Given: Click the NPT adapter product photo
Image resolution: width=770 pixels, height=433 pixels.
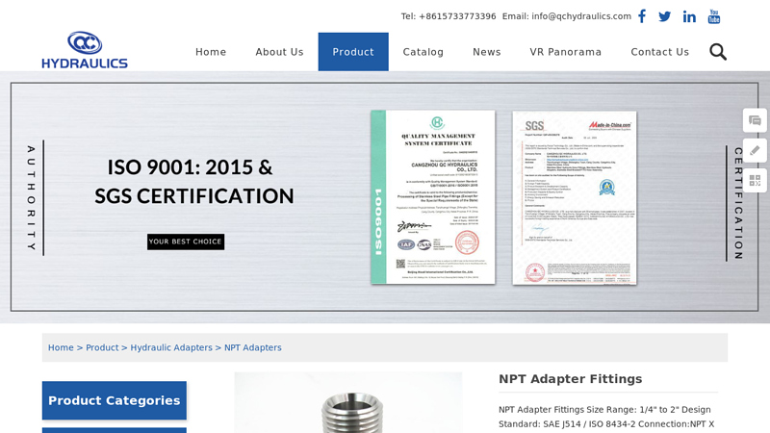Looking at the screenshot, I should 348,402.
